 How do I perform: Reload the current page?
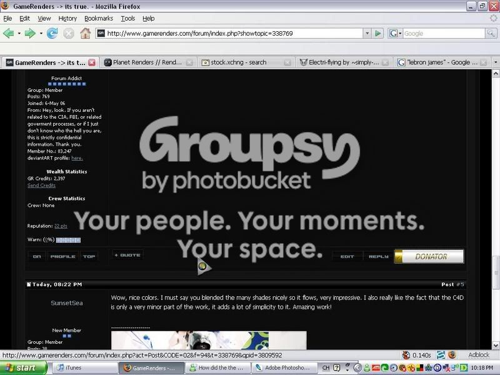(52, 33)
